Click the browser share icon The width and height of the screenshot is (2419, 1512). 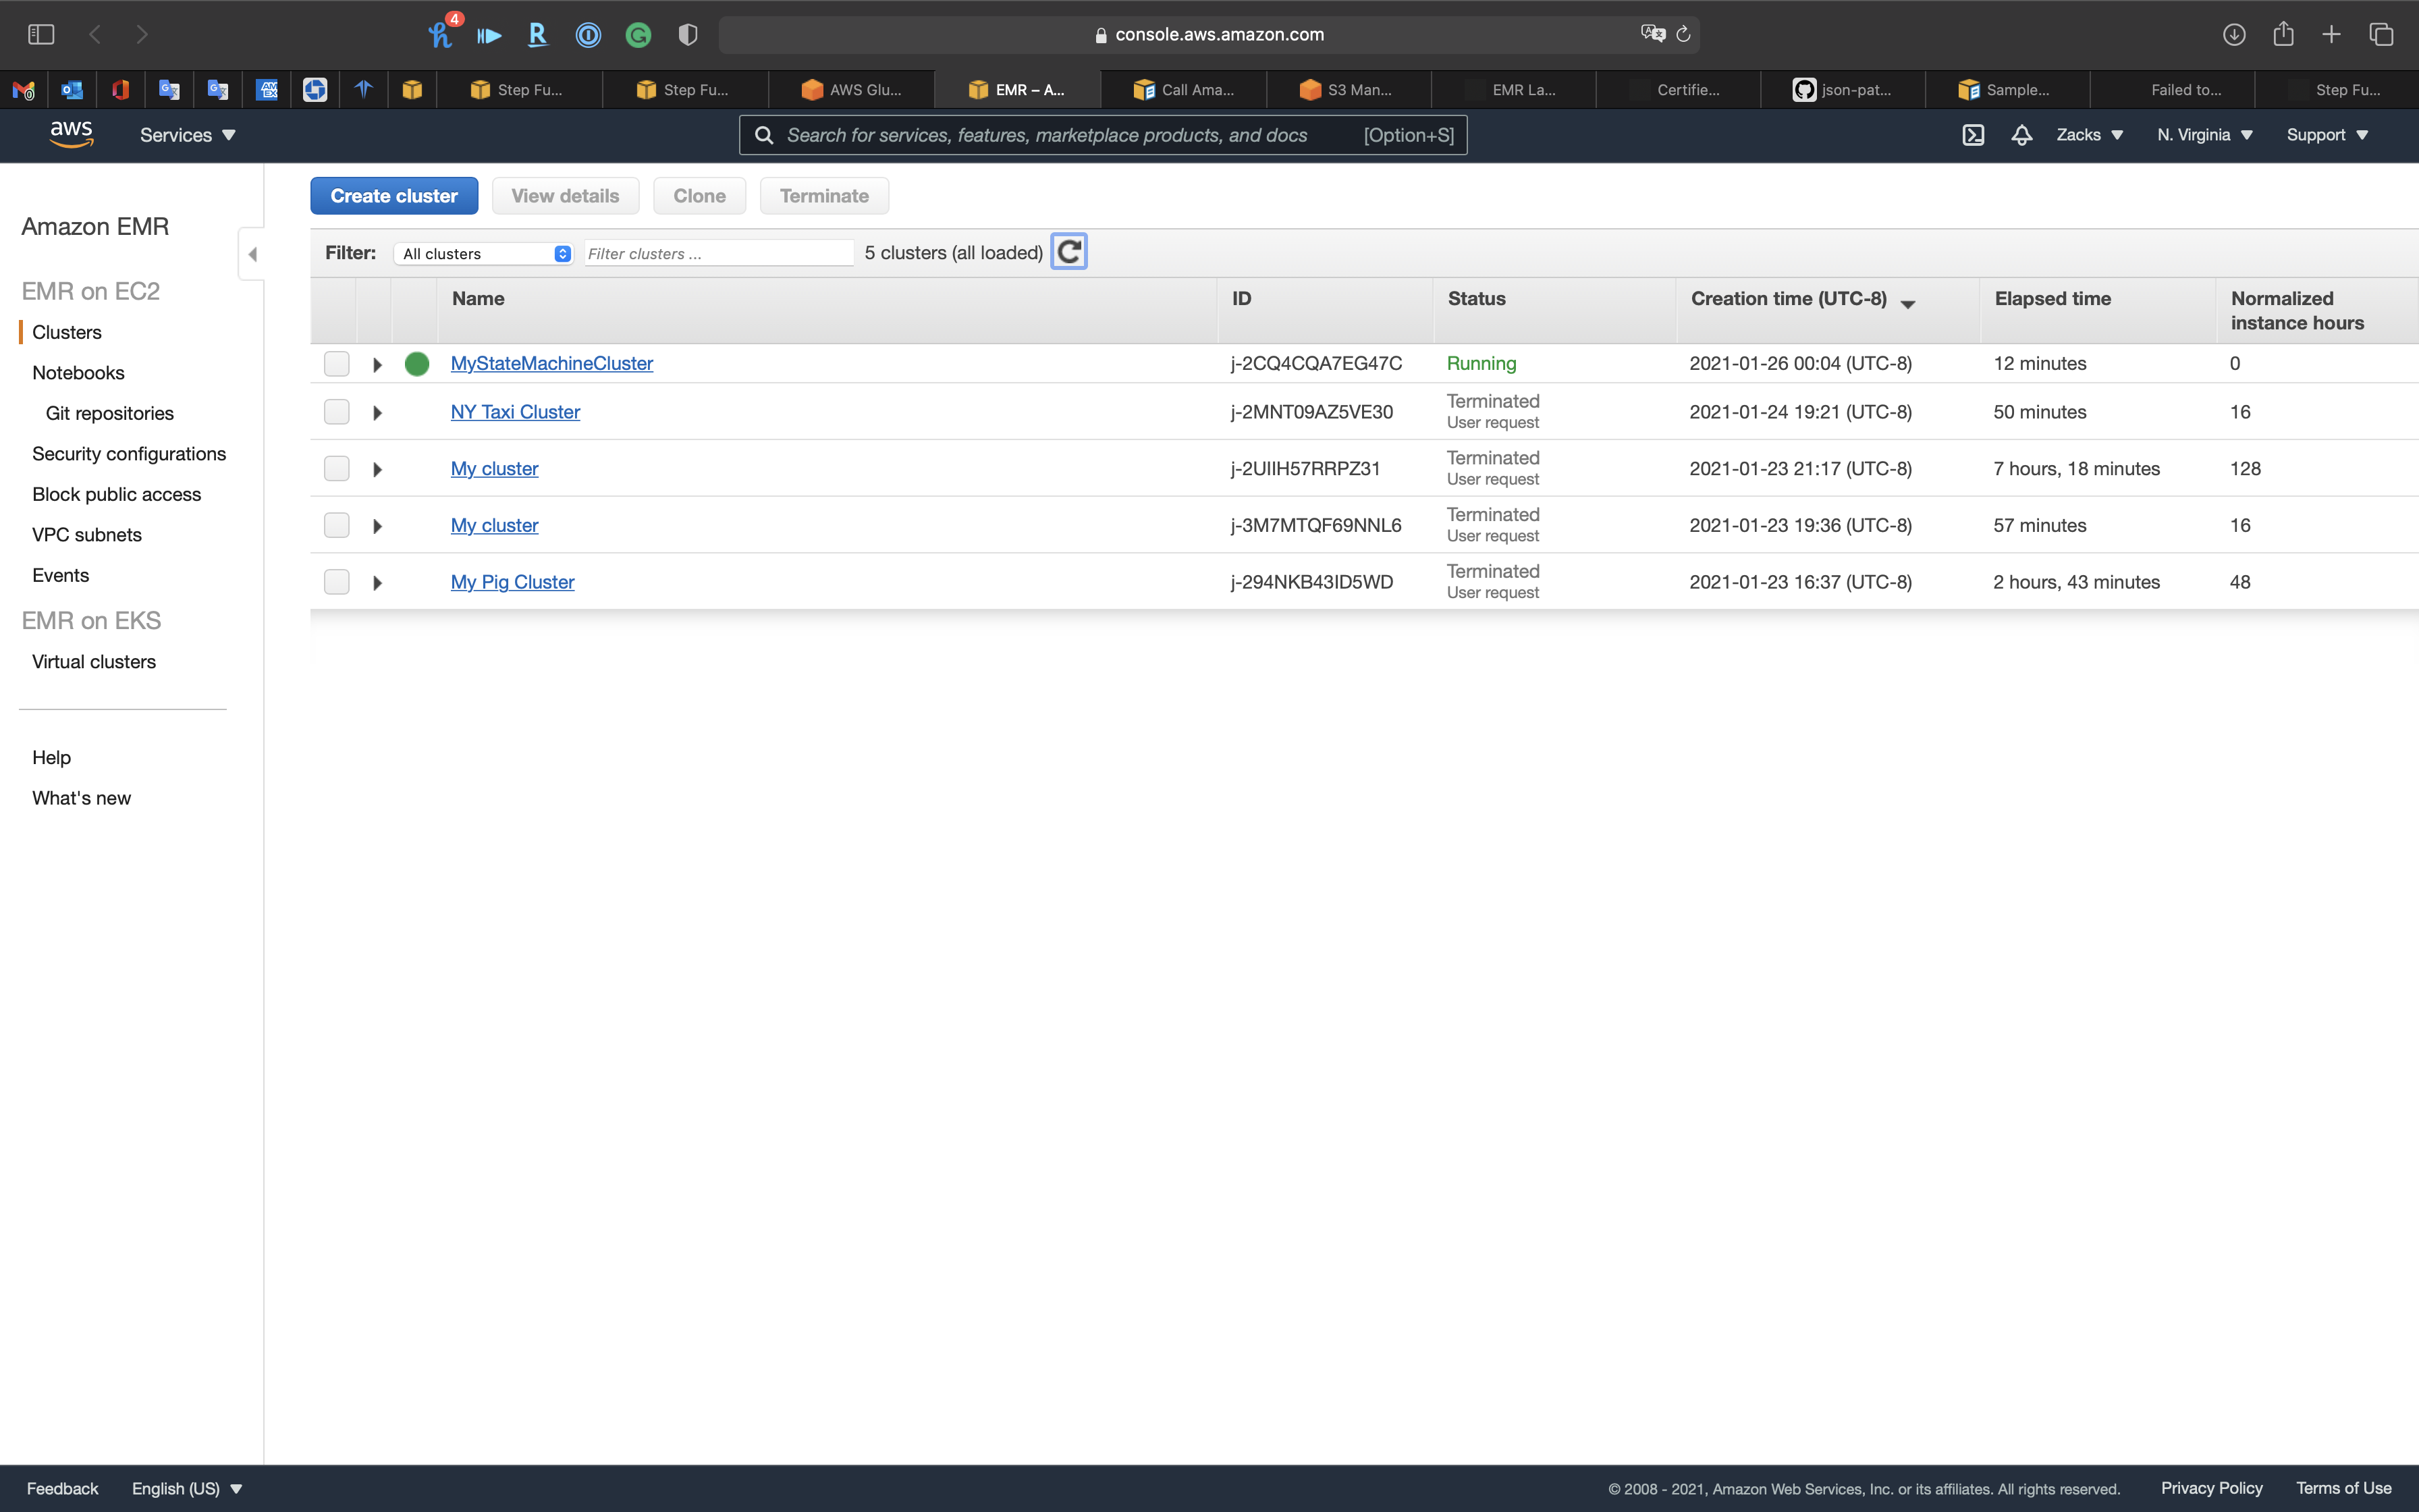point(2283,34)
